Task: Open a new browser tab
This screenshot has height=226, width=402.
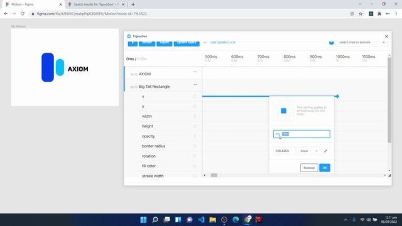Action: 133,4
